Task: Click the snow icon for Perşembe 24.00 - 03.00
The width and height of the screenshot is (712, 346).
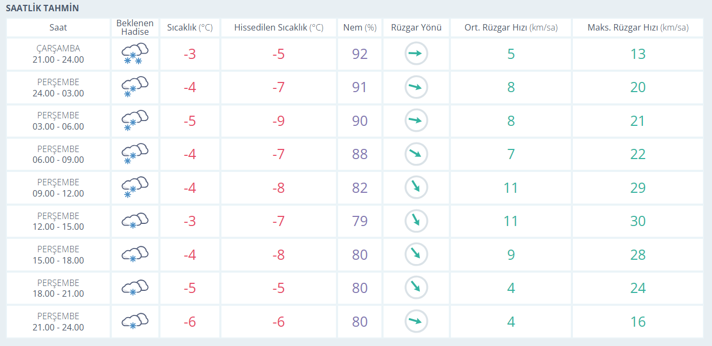Action: 135,87
